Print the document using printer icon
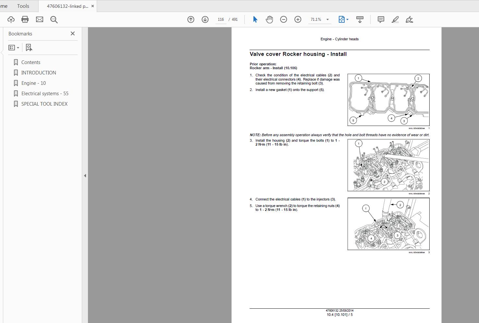The width and height of the screenshot is (479, 323). click(x=25, y=19)
